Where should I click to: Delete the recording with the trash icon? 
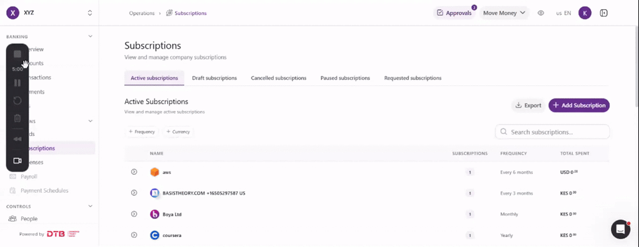(17, 119)
